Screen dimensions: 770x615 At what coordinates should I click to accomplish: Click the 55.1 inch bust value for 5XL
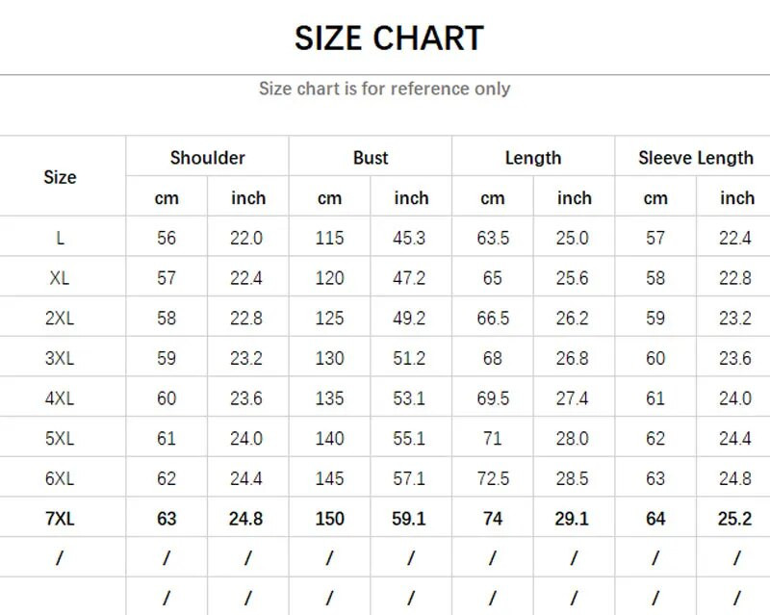tap(410, 438)
